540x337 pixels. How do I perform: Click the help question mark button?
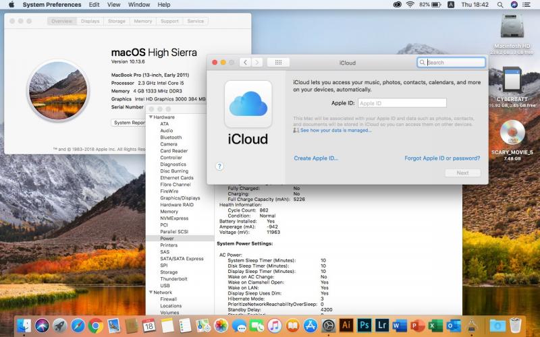tap(219, 166)
